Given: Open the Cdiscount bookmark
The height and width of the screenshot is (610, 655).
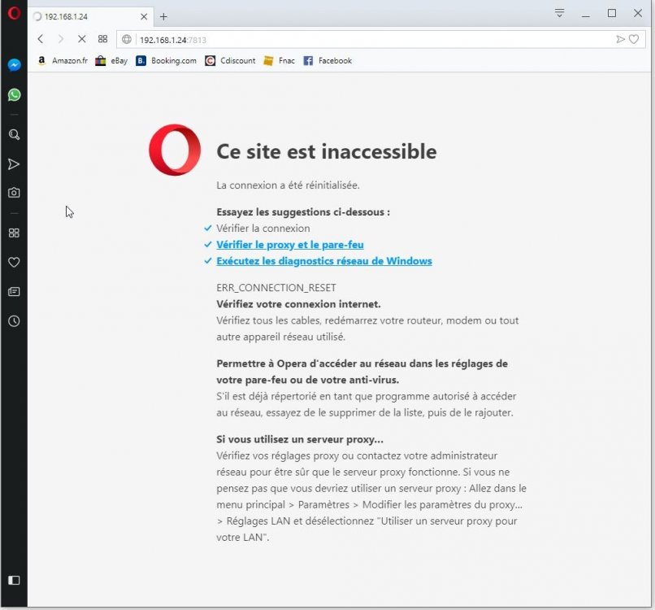Looking at the screenshot, I should click(x=230, y=61).
